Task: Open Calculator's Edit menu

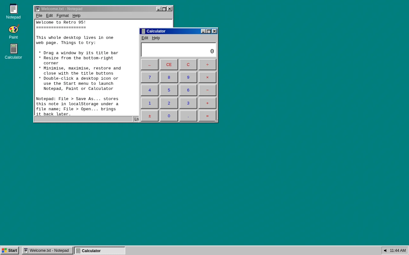Action: (145, 38)
